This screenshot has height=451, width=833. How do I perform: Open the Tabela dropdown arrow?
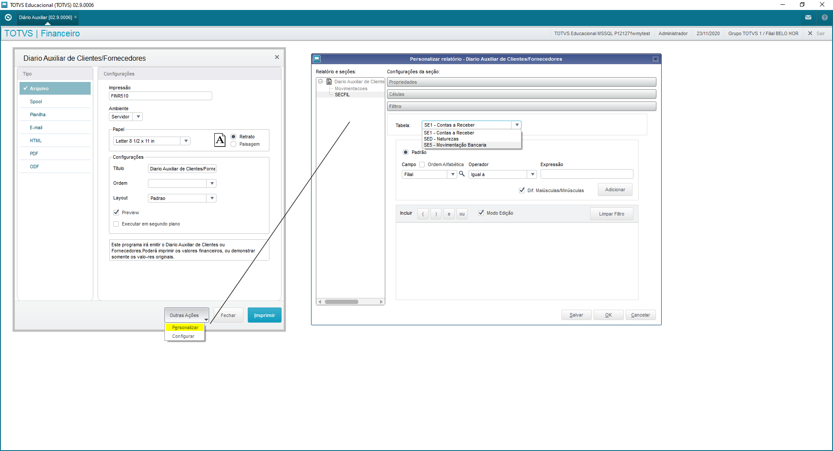(517, 125)
